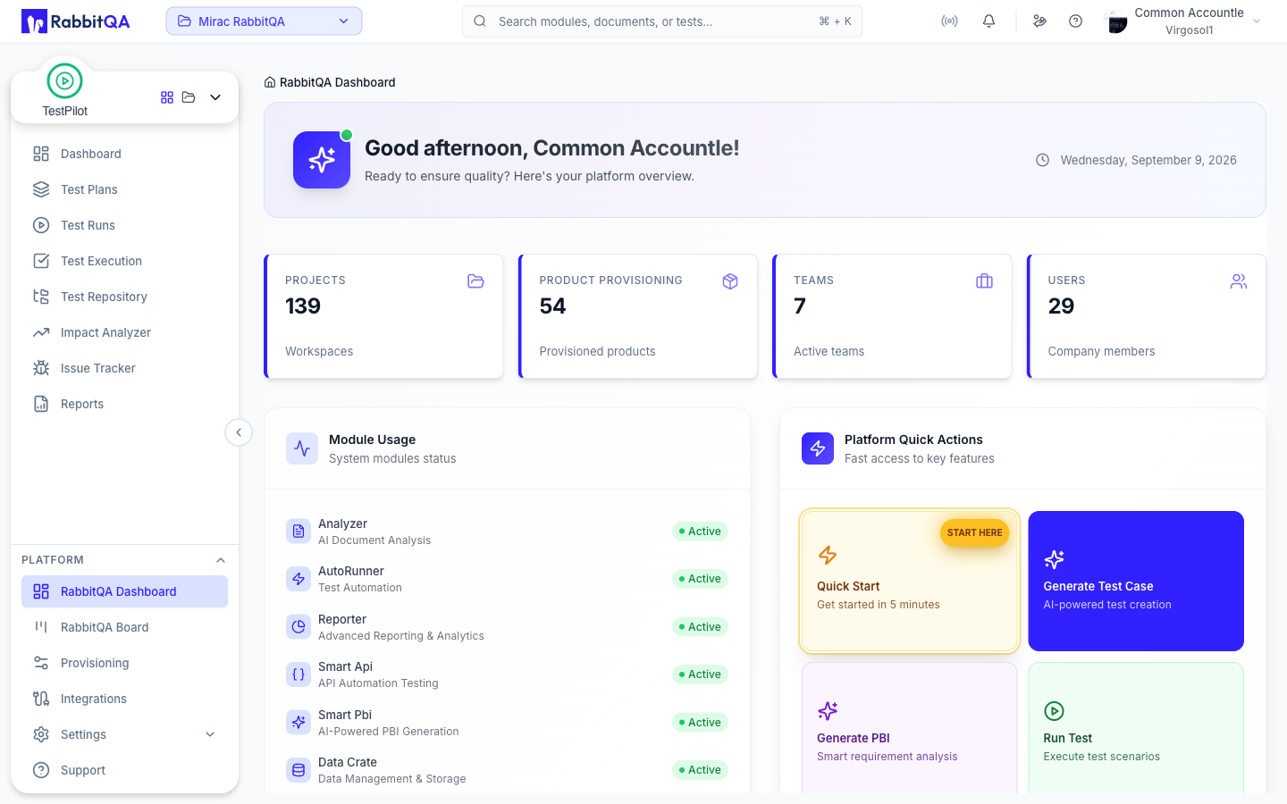Open the notifications bell

click(988, 21)
